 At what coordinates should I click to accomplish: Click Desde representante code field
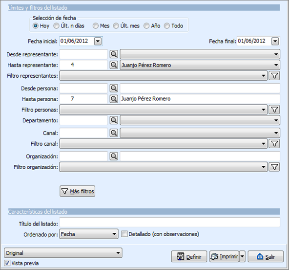click(83, 54)
